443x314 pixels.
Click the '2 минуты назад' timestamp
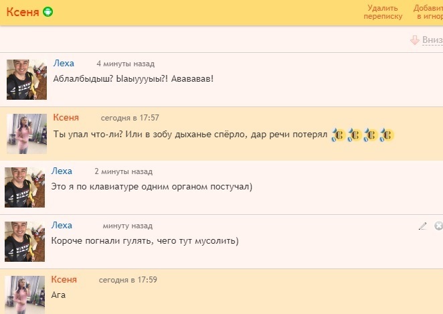[x=123, y=172]
